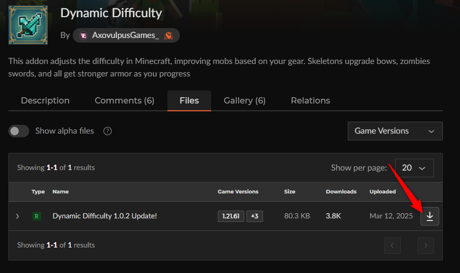460x273 pixels.
Task: Click the orange fist badge beside author
Action: [168, 35]
